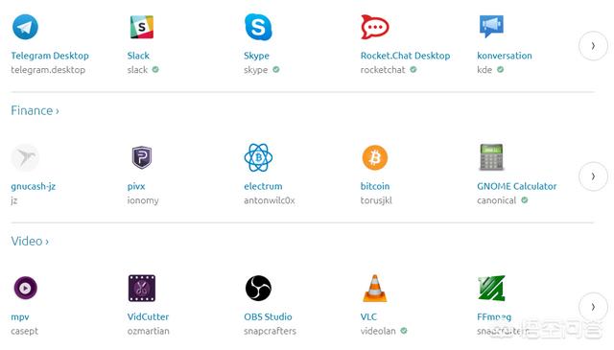Open the Finance category heading

pyautogui.click(x=35, y=110)
